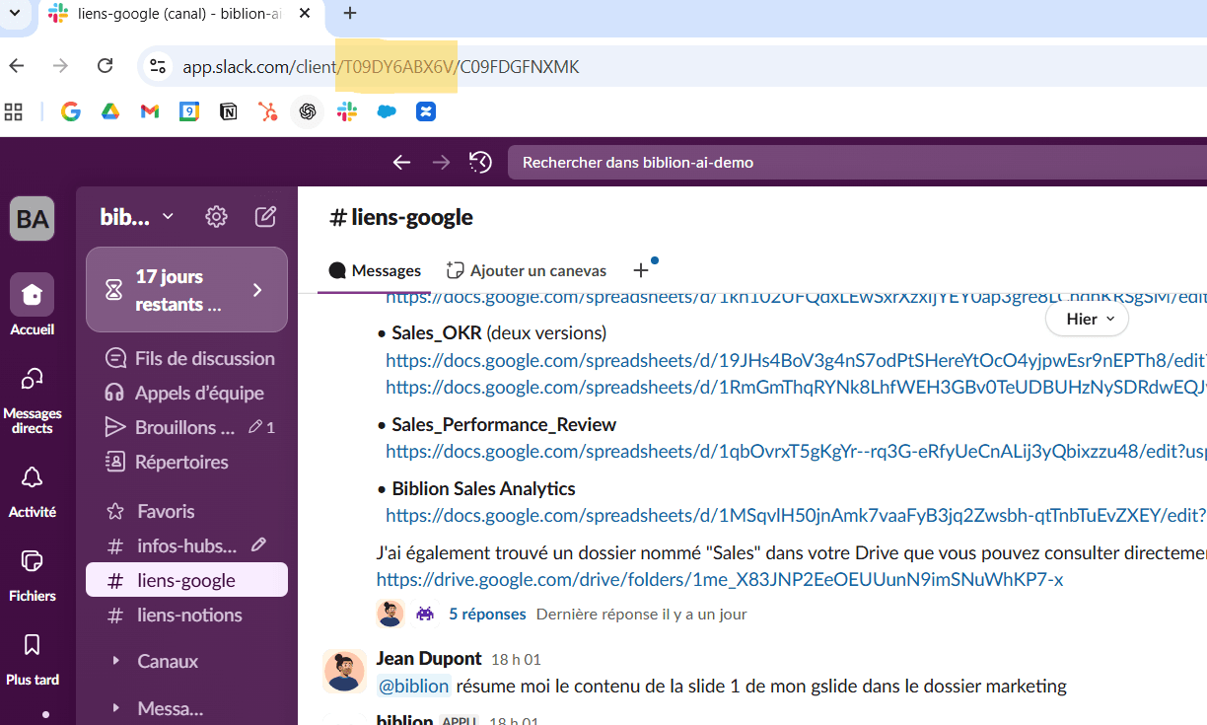Click the 18 h 01 timestamp of Jean's message
The width and height of the screenshot is (1207, 725).
pos(516,659)
